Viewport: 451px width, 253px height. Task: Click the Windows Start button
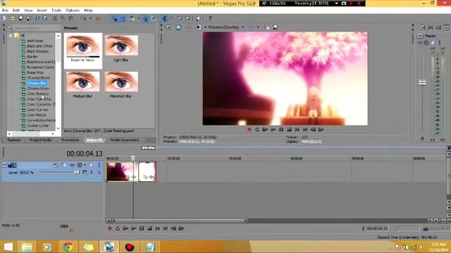pyautogui.click(x=8, y=247)
